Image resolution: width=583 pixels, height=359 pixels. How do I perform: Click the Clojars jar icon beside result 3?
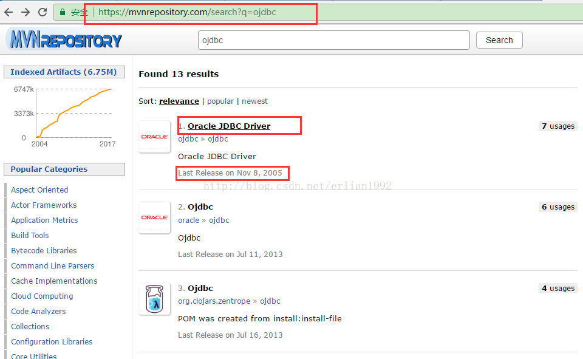click(154, 299)
